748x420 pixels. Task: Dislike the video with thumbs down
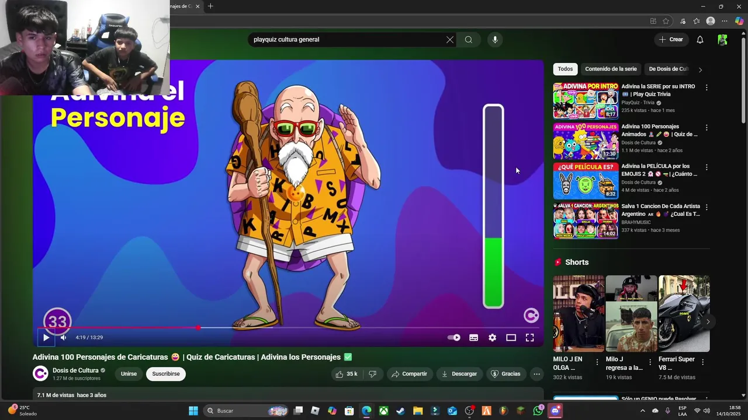click(372, 374)
